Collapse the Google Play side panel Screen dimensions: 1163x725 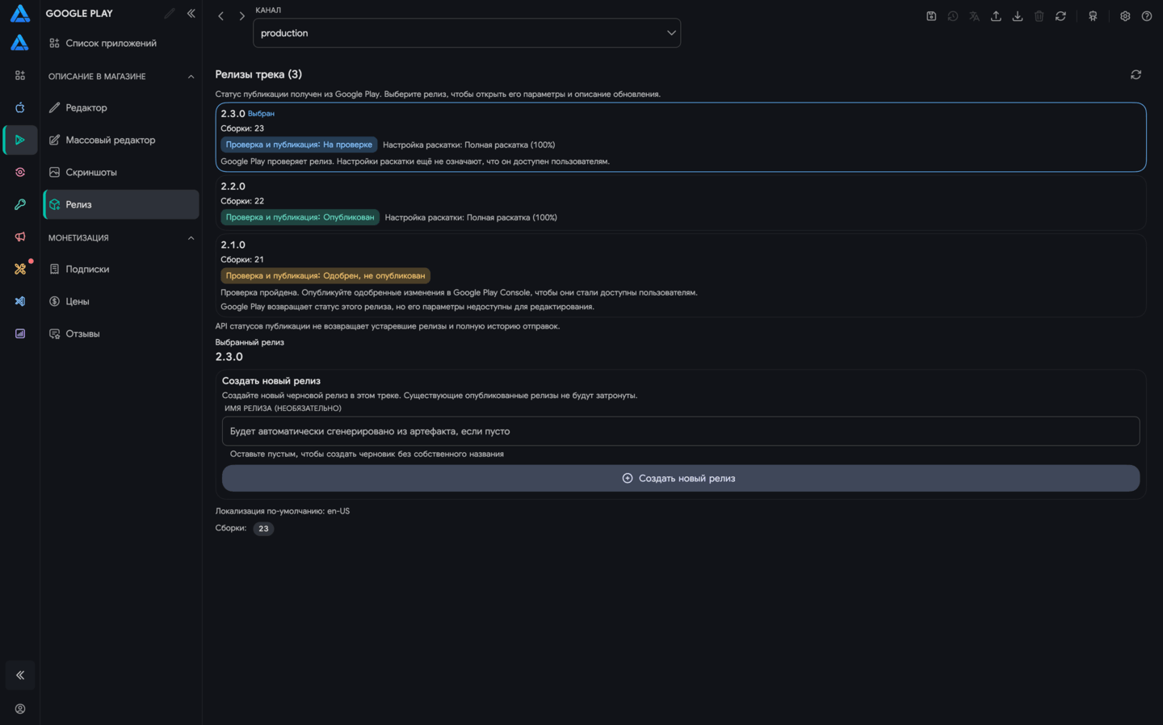191,14
